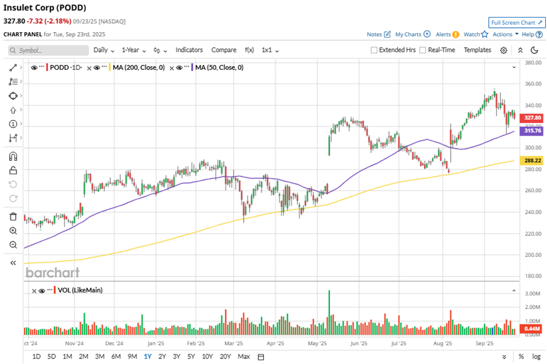Hide the 50-day moving average line

[x=179, y=68]
